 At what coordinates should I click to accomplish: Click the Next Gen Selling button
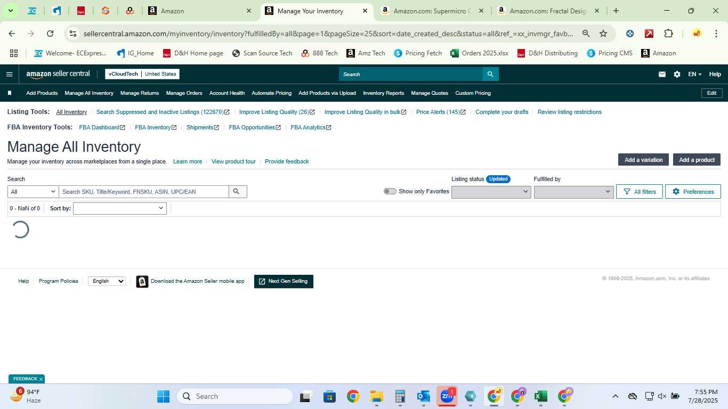pyautogui.click(x=284, y=281)
